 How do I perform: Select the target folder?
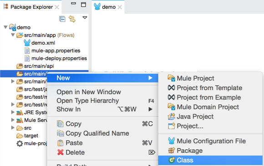point(31,136)
